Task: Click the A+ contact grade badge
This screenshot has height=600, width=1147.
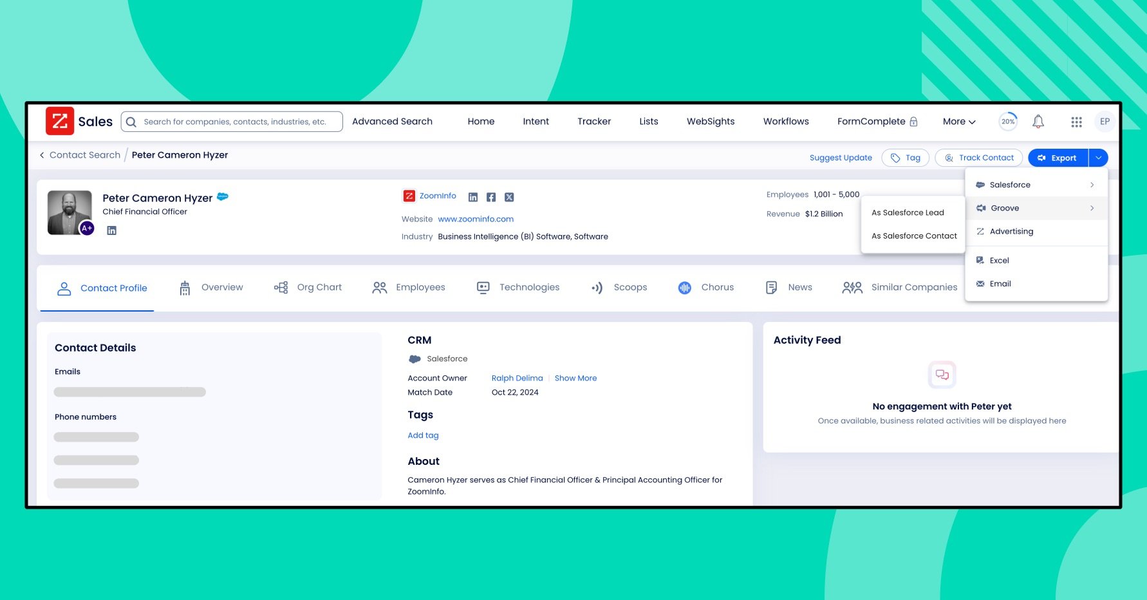Action: pos(86,229)
